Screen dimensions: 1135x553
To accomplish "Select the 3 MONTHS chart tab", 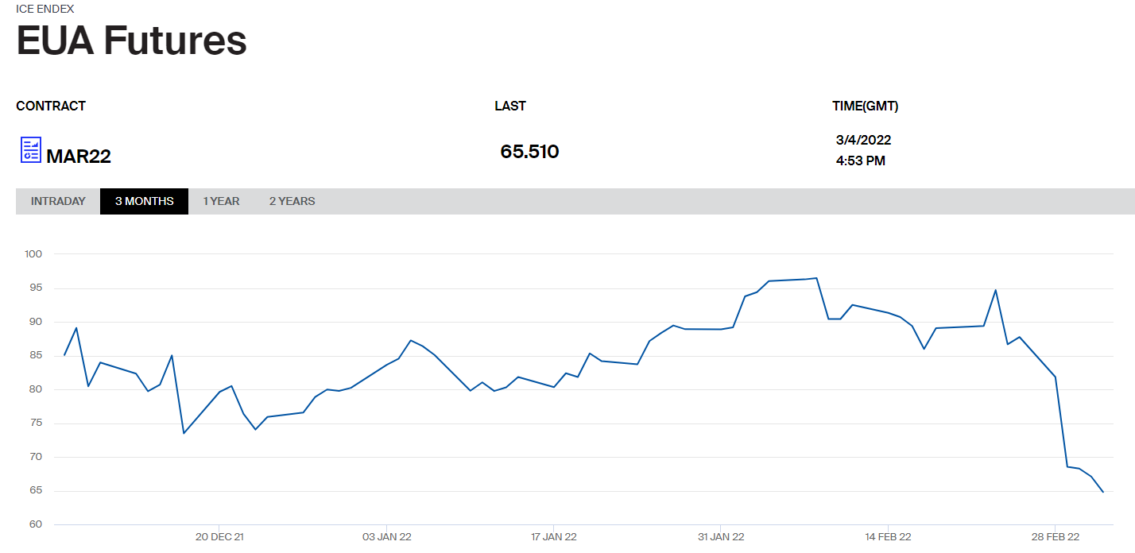I will 144,201.
